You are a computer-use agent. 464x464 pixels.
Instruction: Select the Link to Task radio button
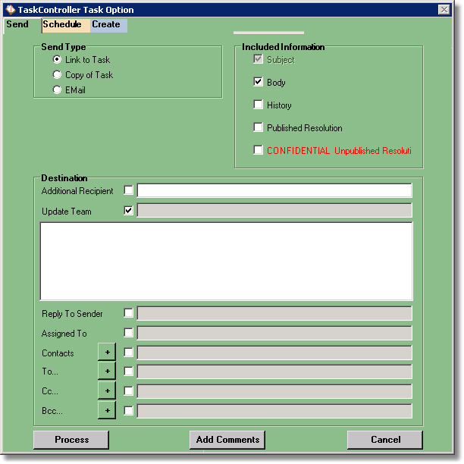tap(57, 60)
